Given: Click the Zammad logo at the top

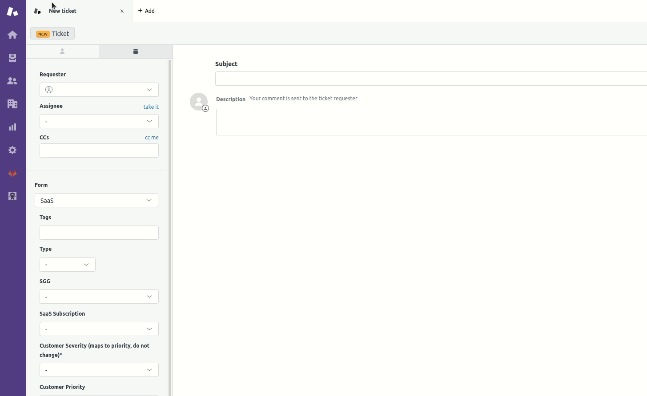Looking at the screenshot, I should tap(12, 12).
